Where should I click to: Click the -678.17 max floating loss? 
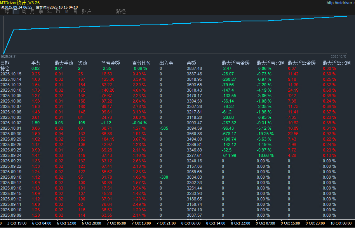point(229,134)
